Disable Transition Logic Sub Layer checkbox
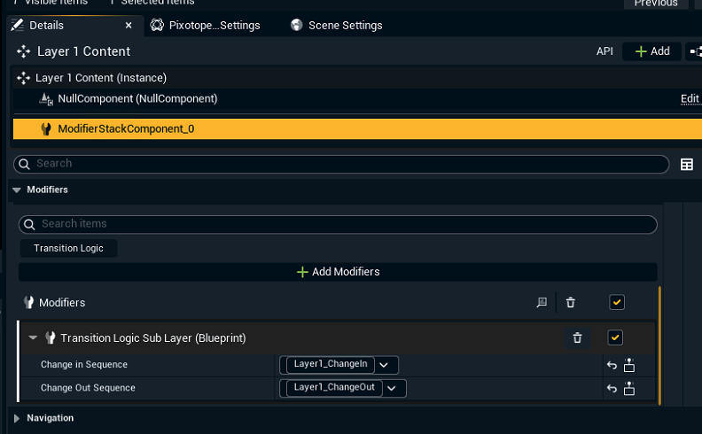Viewport: 702px width, 434px height. tap(615, 337)
